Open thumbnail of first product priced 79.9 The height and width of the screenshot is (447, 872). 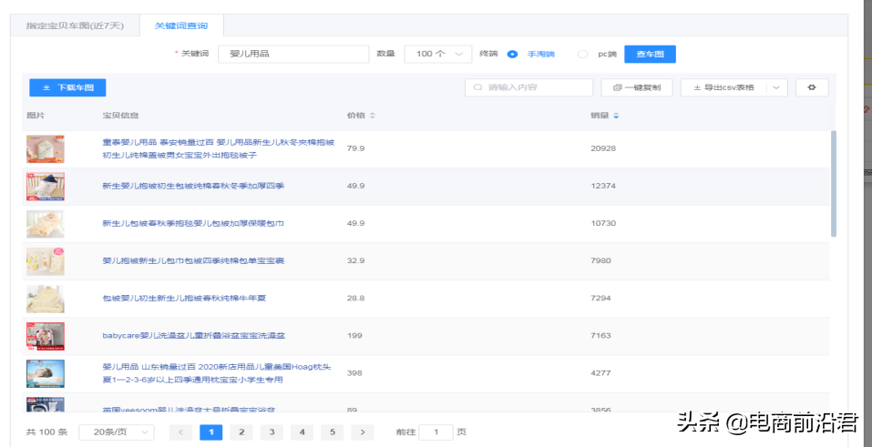click(x=46, y=148)
